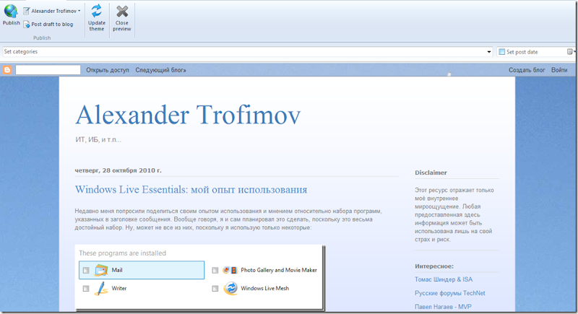Image resolution: width=578 pixels, height=314 pixels.
Task: Click the Интересное: sidebar heading
Action: [434, 266]
